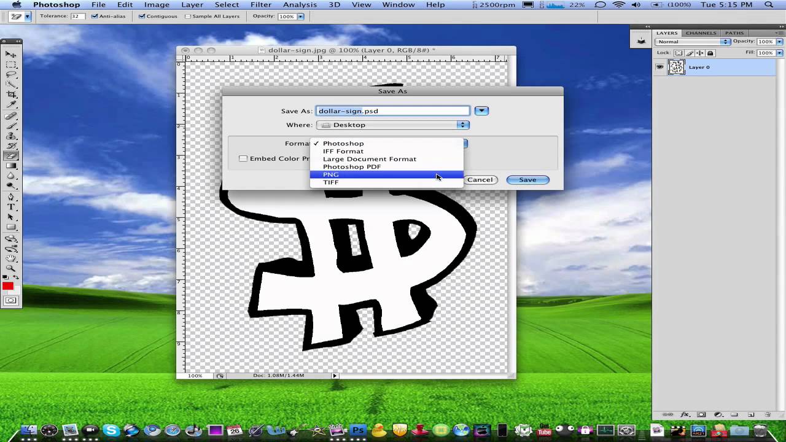Image resolution: width=786 pixels, height=442 pixels.
Task: Switch to the Paths tab
Action: (734, 33)
